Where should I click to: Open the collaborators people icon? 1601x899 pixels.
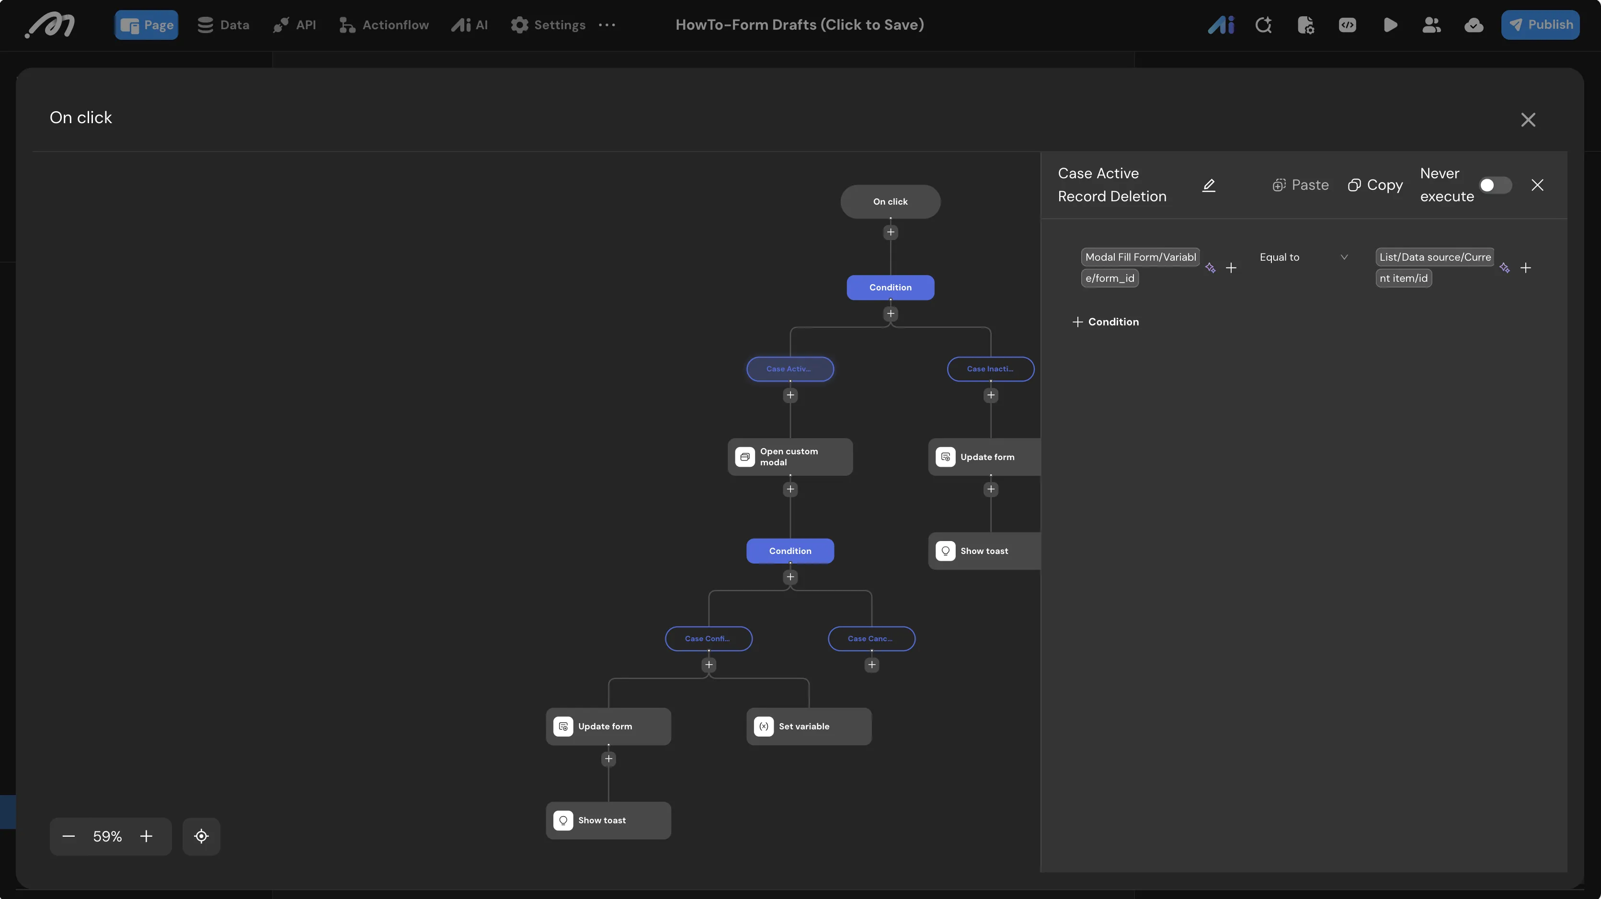(1431, 25)
